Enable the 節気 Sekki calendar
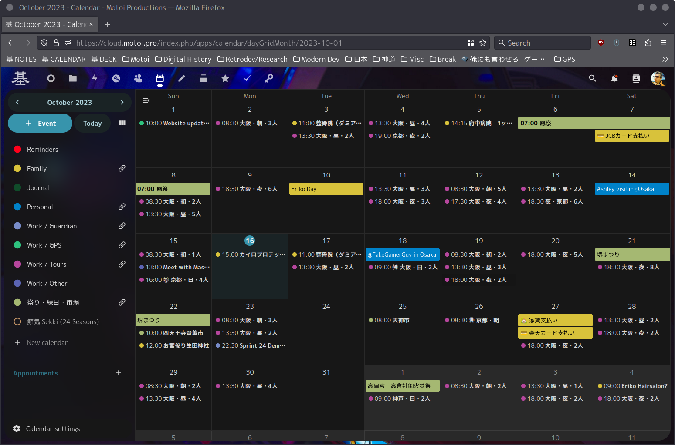Viewport: 675px width, 445px height. coord(17,321)
